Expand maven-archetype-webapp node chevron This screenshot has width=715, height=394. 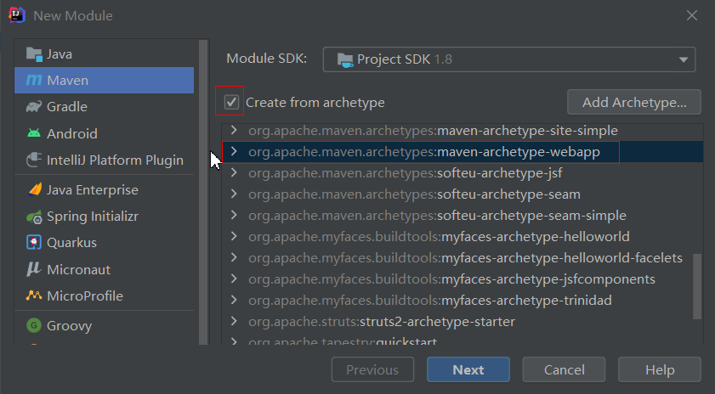tap(234, 151)
